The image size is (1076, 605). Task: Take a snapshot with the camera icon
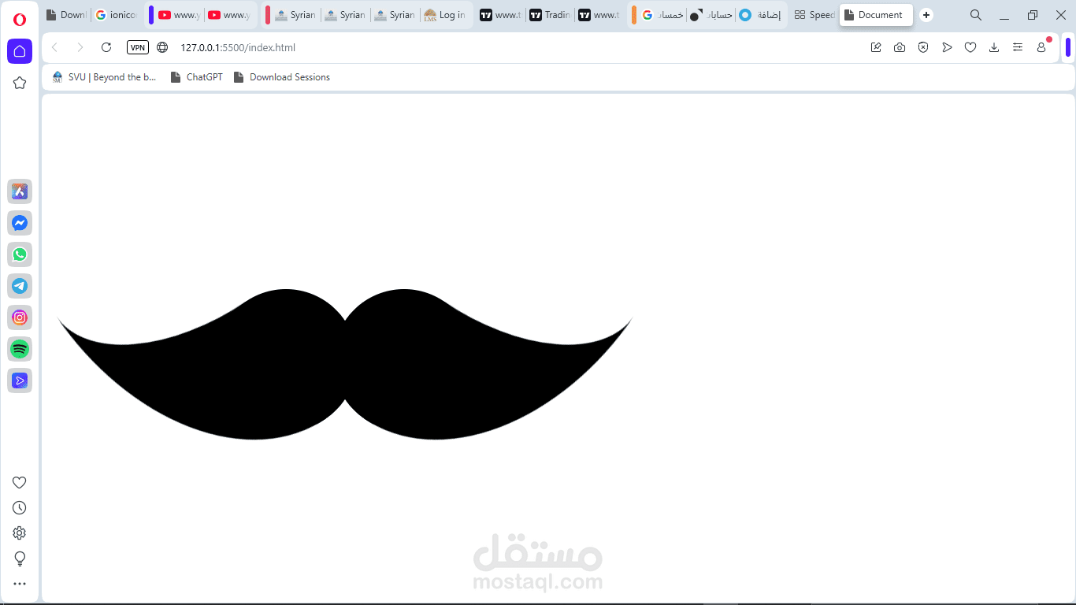(900, 47)
